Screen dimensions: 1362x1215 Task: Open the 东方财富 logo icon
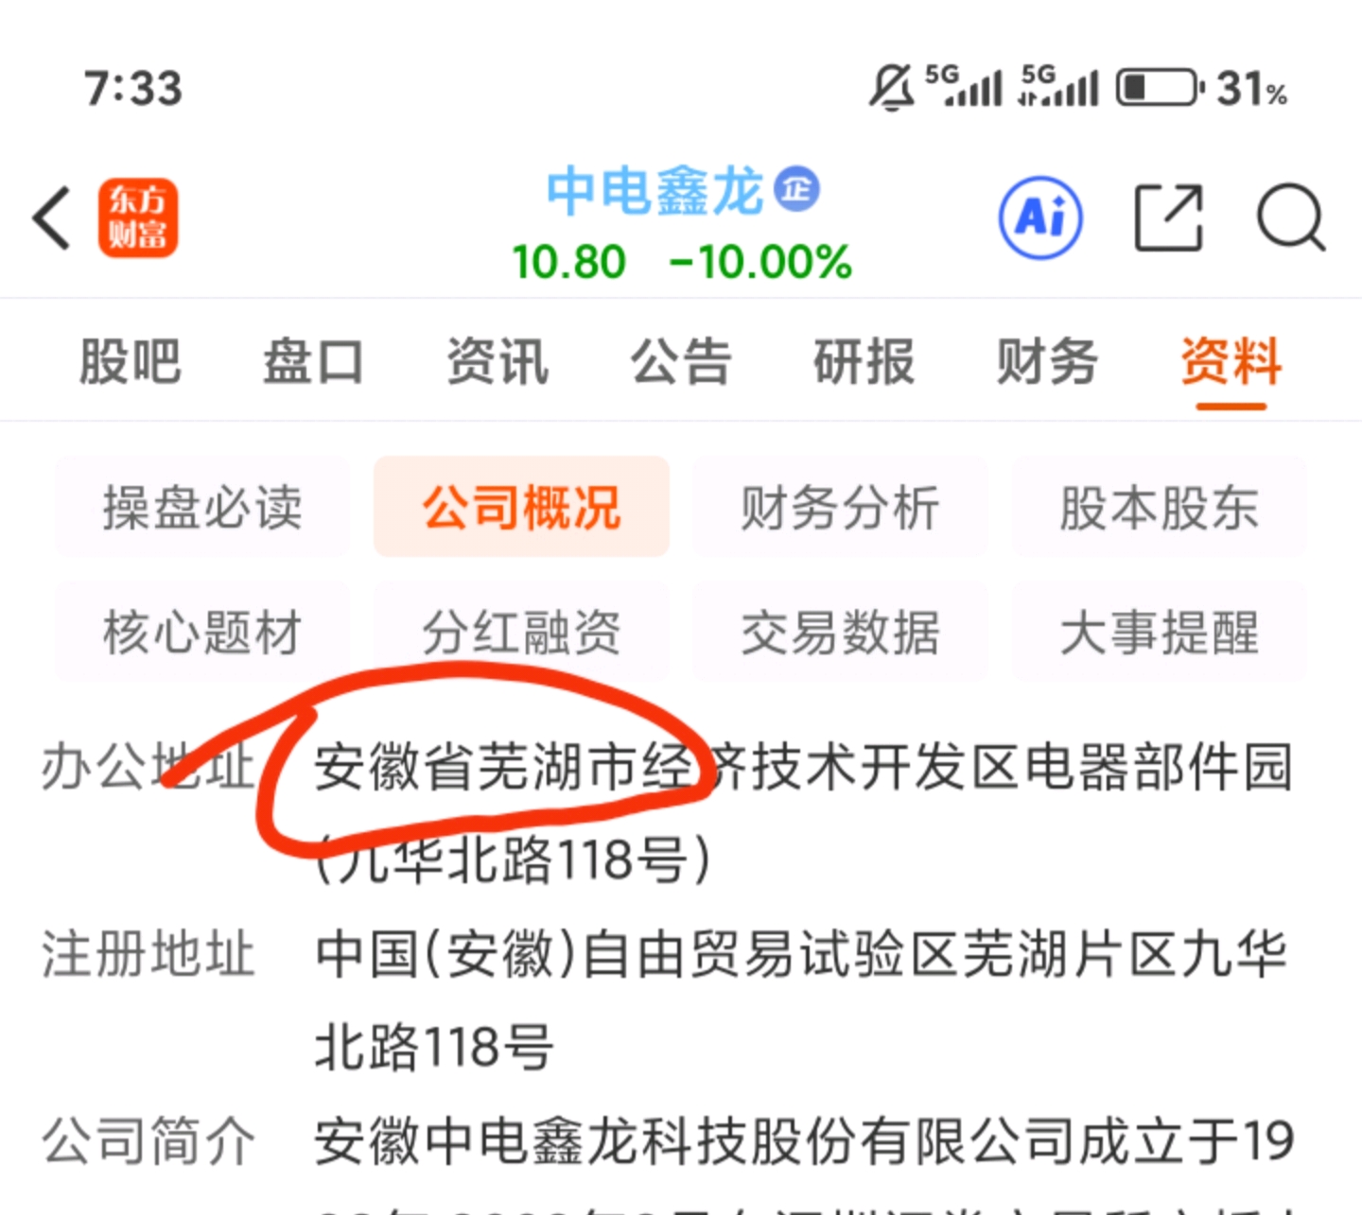(138, 217)
